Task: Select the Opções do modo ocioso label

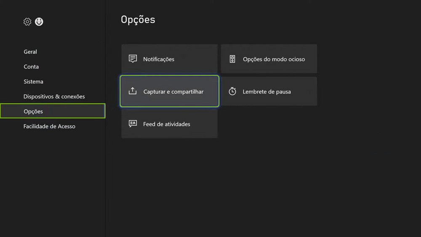Action: (x=274, y=59)
